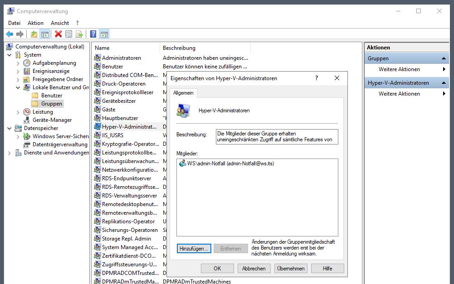Open the Aktion menu
This screenshot has width=454, height=284.
pos(35,23)
